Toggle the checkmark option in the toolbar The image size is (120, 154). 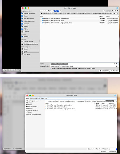60,11
